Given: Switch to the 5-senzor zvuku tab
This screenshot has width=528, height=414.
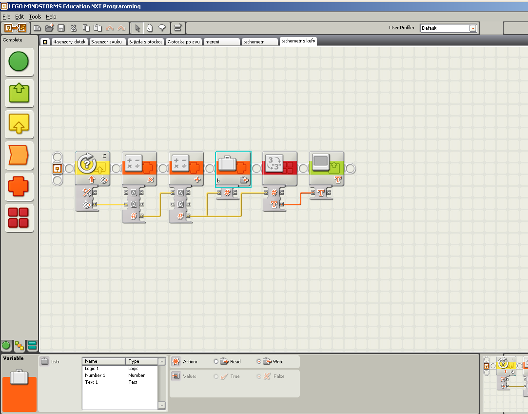Looking at the screenshot, I should coord(107,42).
